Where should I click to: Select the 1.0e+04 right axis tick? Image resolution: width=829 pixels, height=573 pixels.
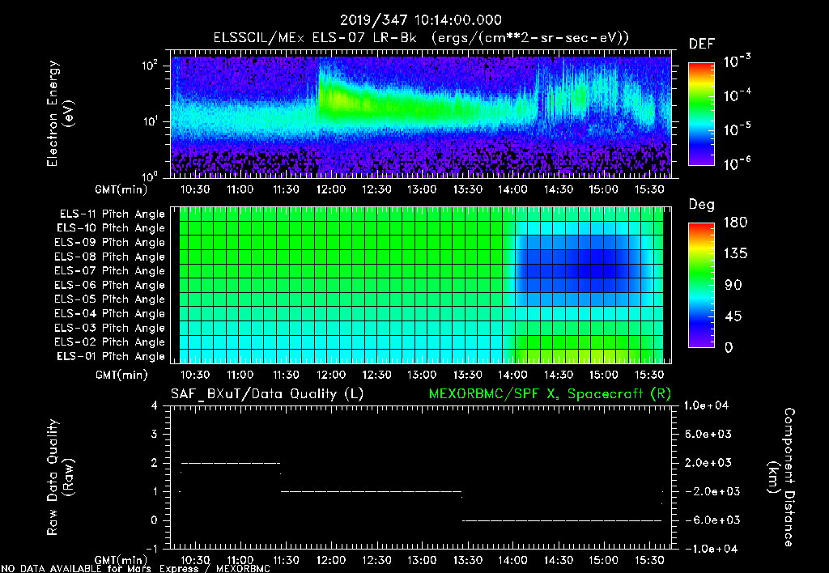coord(706,405)
